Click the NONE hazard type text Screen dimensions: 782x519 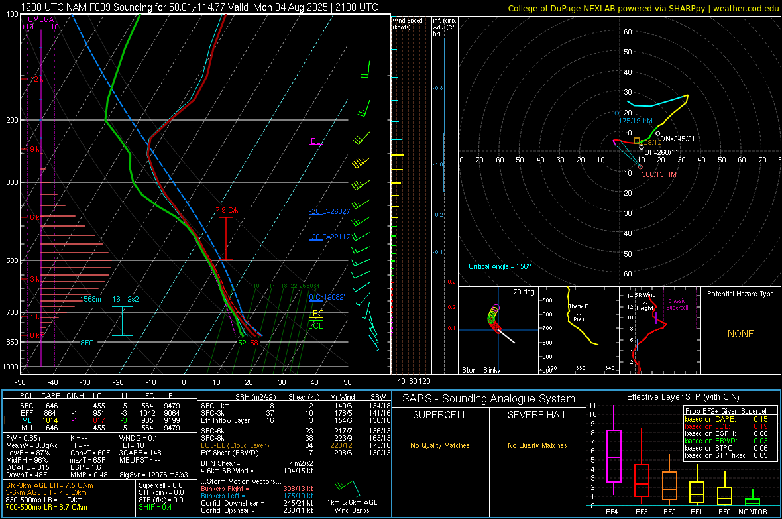pyautogui.click(x=741, y=334)
